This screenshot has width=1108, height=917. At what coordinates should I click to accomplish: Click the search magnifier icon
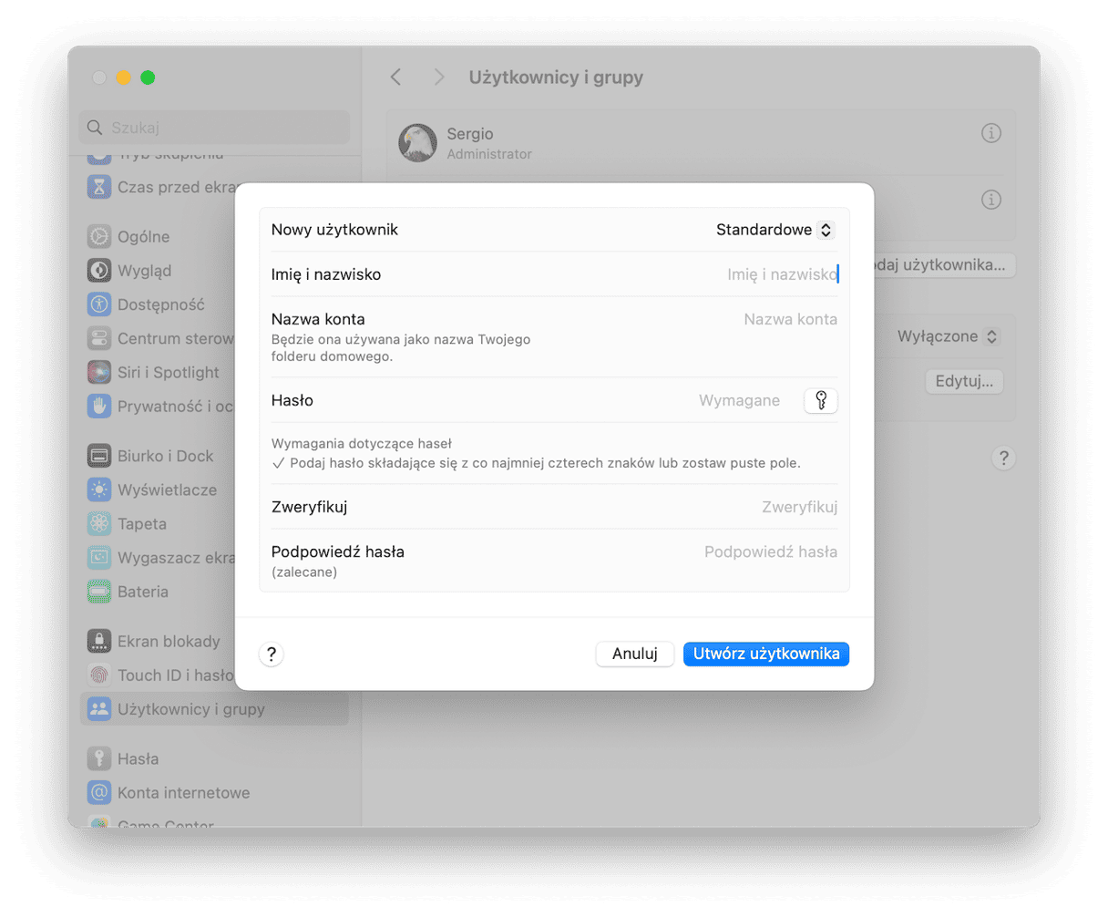(95, 128)
